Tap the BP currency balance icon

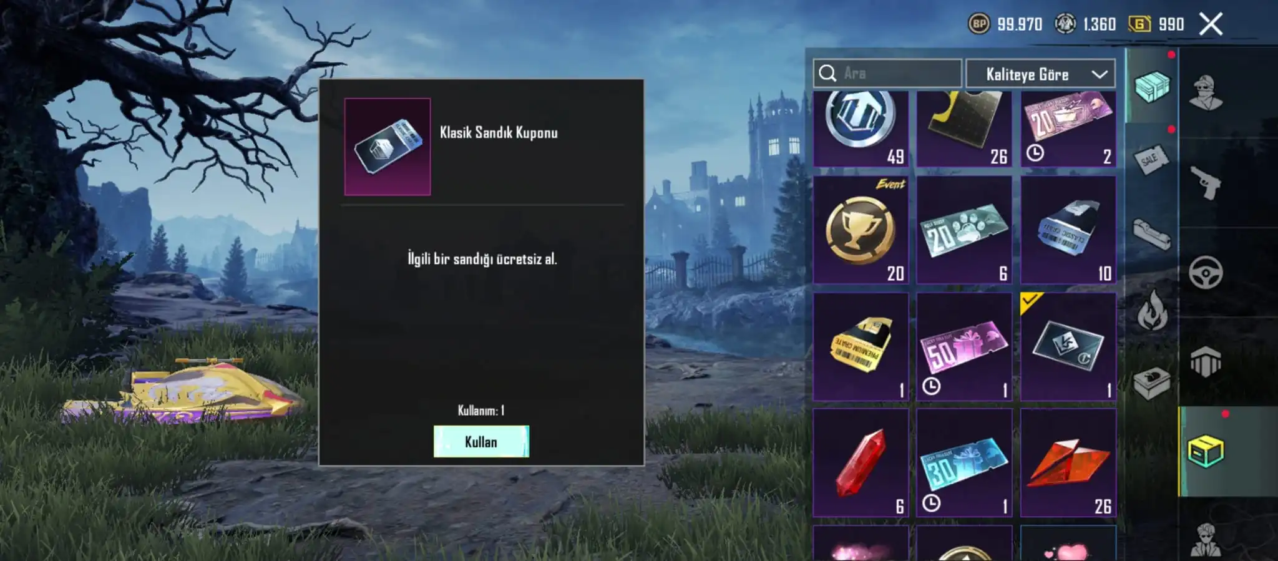pyautogui.click(x=978, y=24)
